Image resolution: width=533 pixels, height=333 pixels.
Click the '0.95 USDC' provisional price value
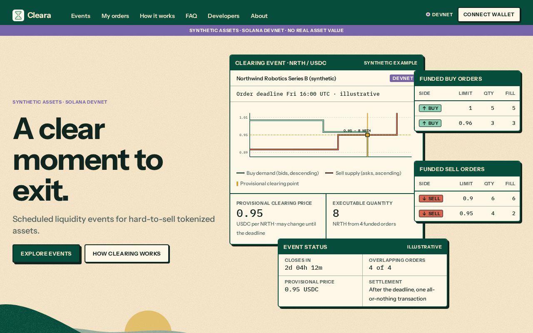[301, 290]
